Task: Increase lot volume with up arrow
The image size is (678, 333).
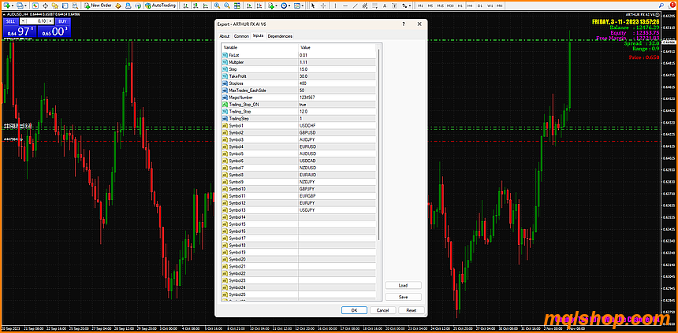Action: (51, 21)
